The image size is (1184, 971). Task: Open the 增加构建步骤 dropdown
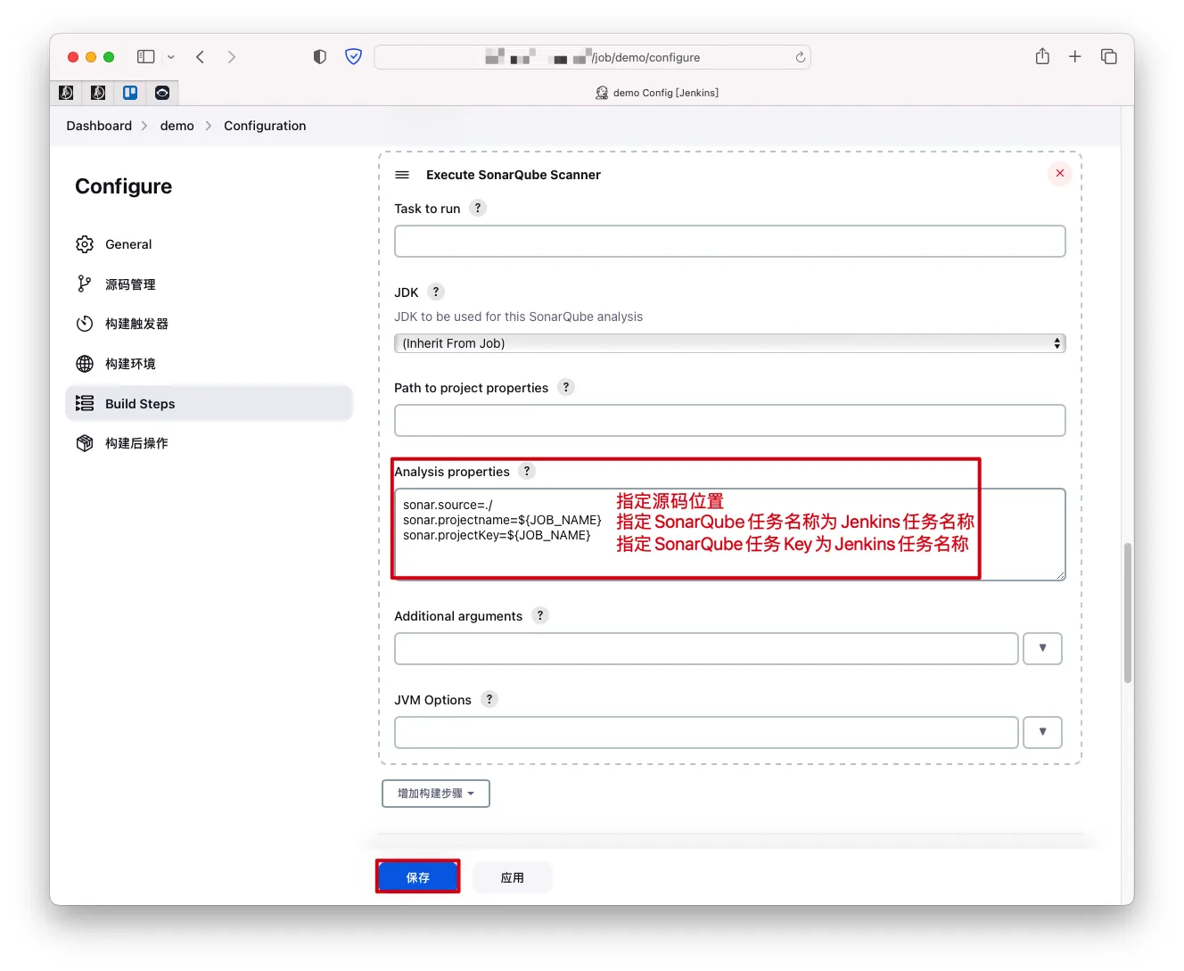[436, 794]
